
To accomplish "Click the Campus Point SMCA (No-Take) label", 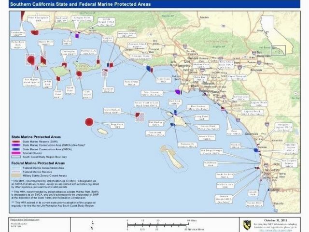I will coord(82,19).
